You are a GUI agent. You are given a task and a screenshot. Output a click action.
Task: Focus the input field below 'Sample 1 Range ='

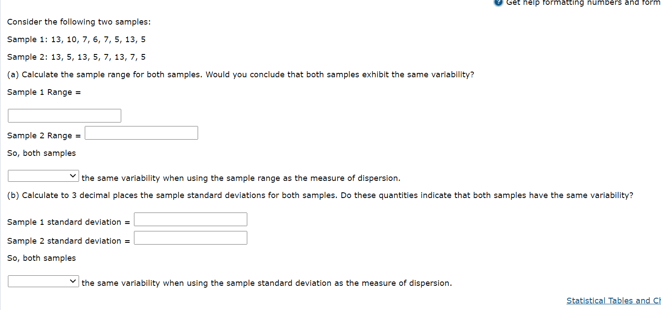64,115
